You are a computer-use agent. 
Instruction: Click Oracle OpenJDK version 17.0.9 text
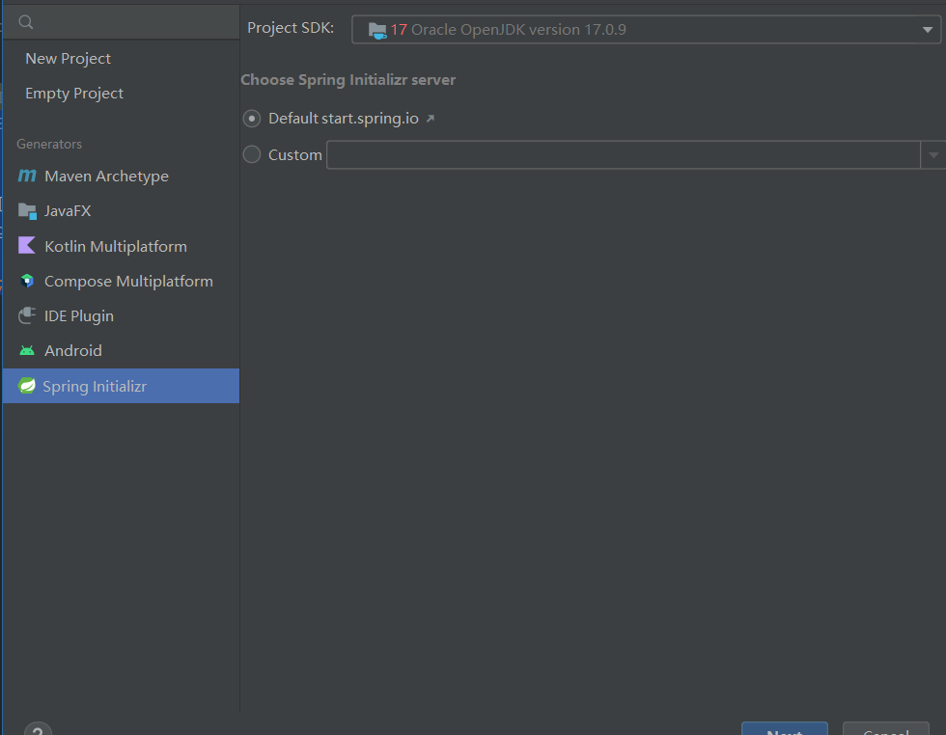(x=518, y=30)
